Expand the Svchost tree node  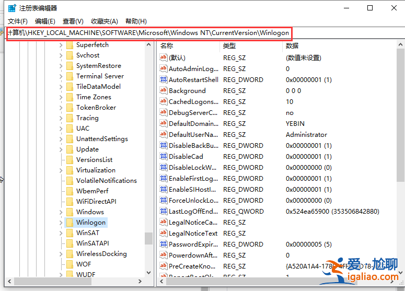point(61,55)
